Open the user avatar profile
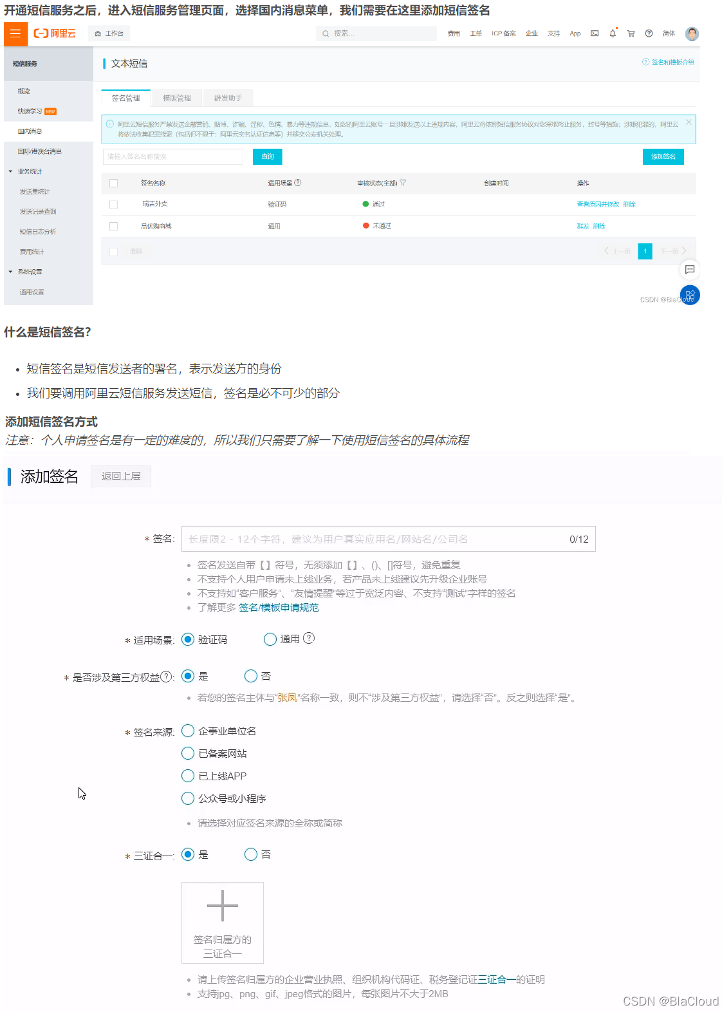The width and height of the screenshot is (722, 1021). (x=692, y=33)
